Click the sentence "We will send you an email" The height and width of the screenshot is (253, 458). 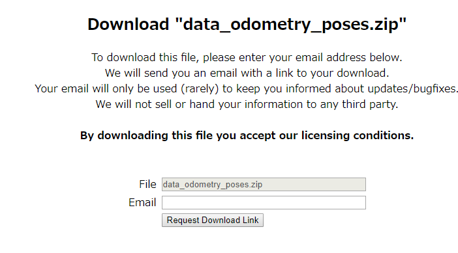[247, 73]
